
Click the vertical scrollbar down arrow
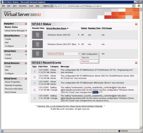click(141, 127)
